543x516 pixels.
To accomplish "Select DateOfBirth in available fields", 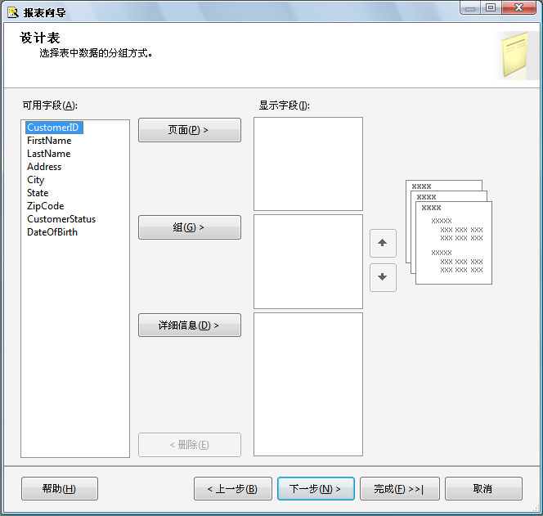I will pyautogui.click(x=52, y=232).
